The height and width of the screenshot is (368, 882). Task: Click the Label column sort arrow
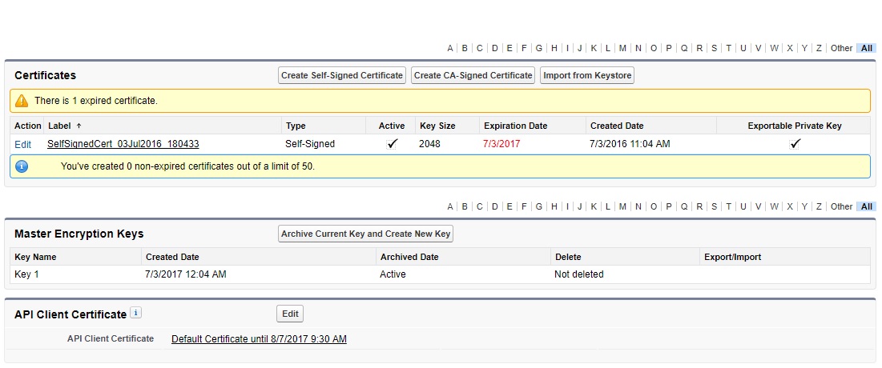(79, 126)
